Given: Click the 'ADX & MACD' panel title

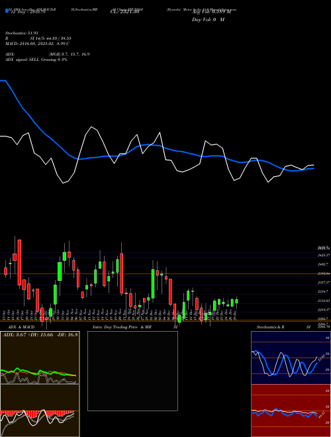Looking at the screenshot, I should pos(21,327).
